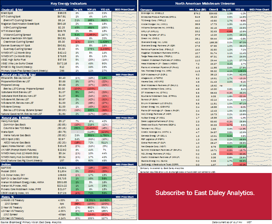The image size is (272, 224).
Task: Click NYMEX WTI 12 Month Strip label
Action: click(x=16, y=53)
